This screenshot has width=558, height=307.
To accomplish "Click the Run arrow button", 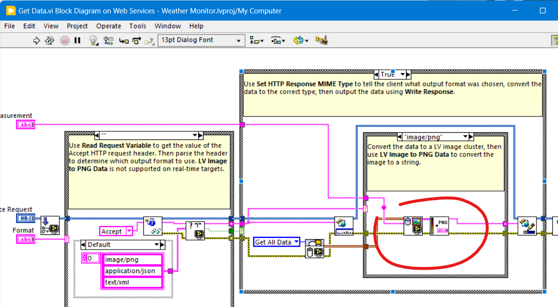I will (36, 41).
